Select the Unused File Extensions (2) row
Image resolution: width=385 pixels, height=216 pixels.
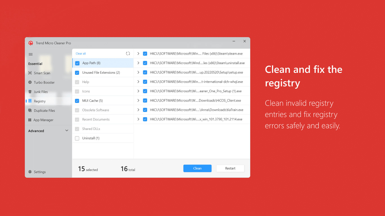coord(103,73)
